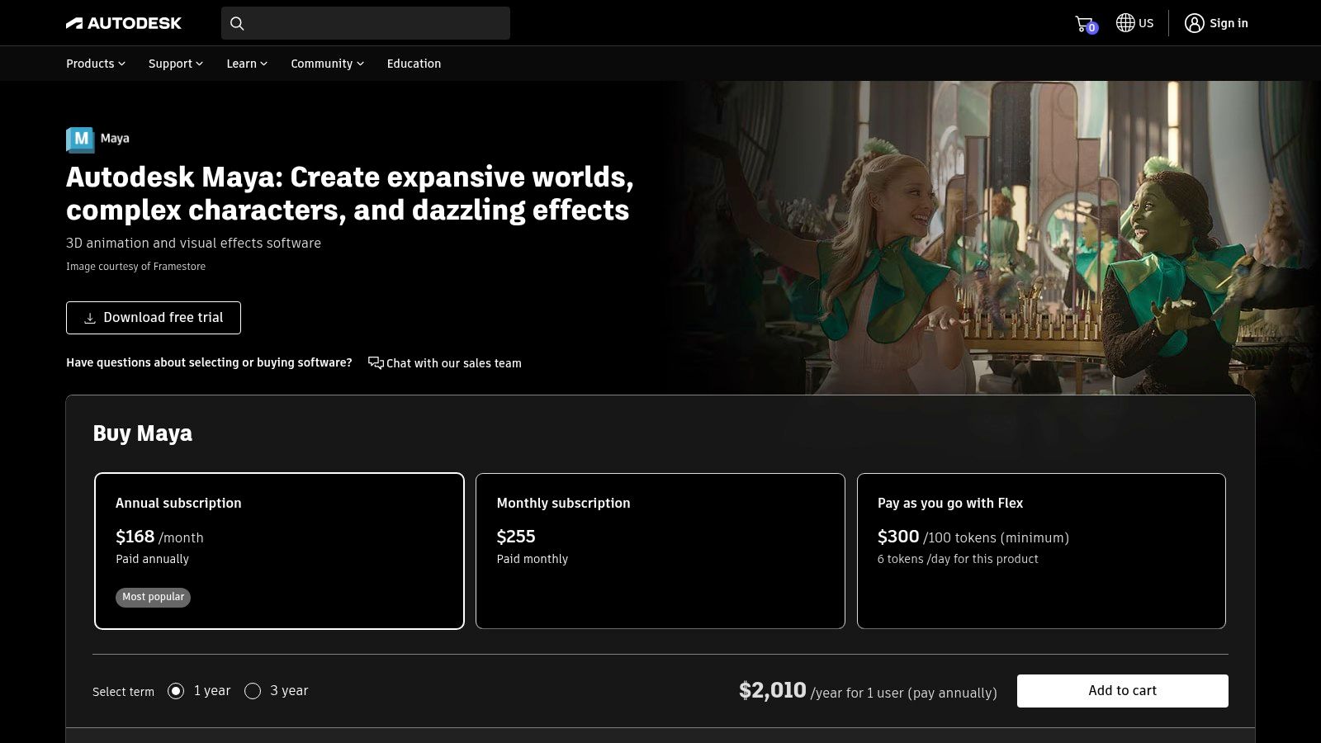
Task: Click the chat bubble icon near sales team
Action: point(374,362)
